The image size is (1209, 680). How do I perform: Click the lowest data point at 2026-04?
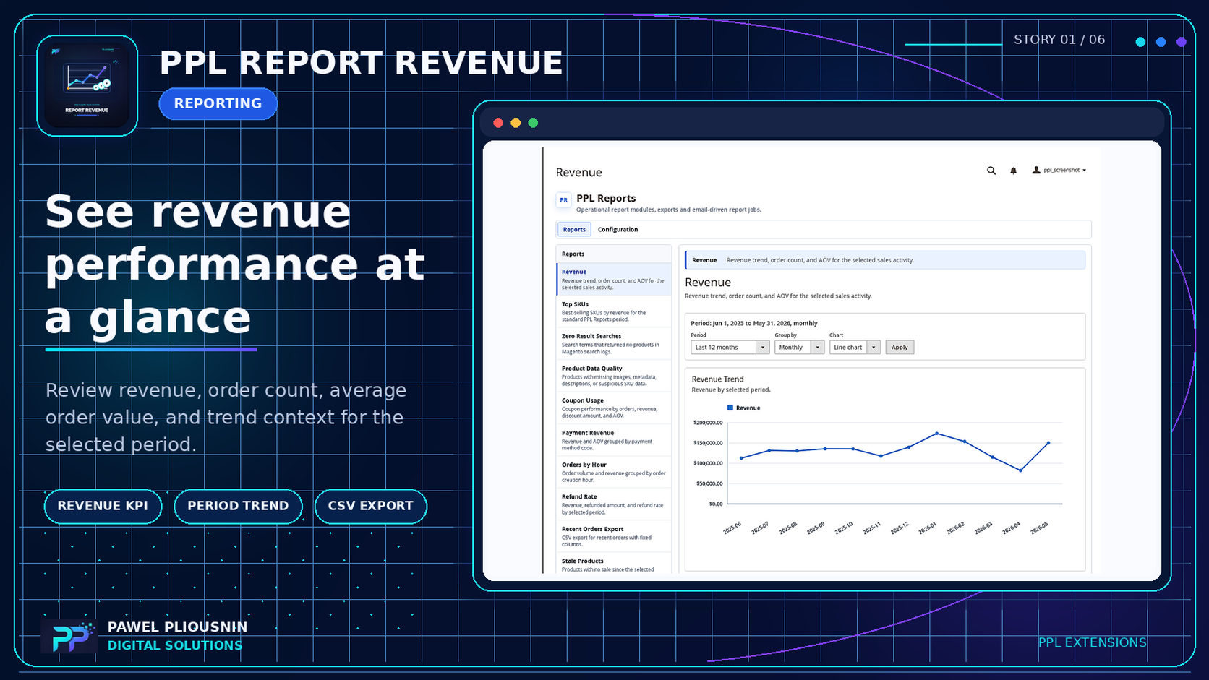(x=1020, y=470)
